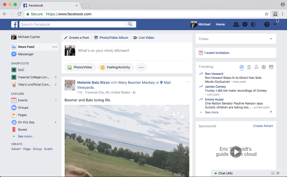Select the Facebook browser tab
Screen dimensions: 287x177
pos(50,5)
